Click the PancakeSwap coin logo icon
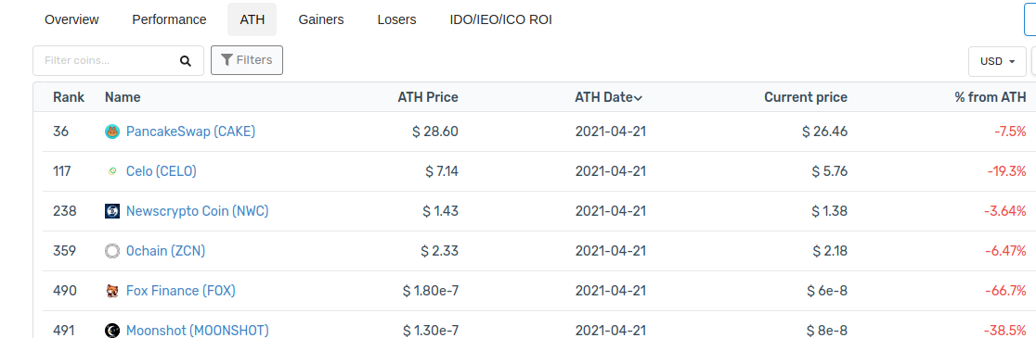 point(112,131)
